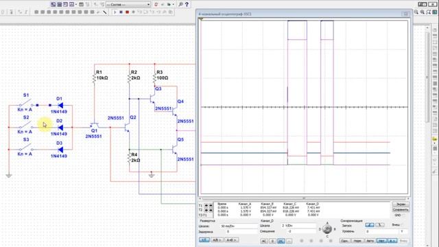
Task: Toggle the channel invert '-' button
Action: pos(289,241)
